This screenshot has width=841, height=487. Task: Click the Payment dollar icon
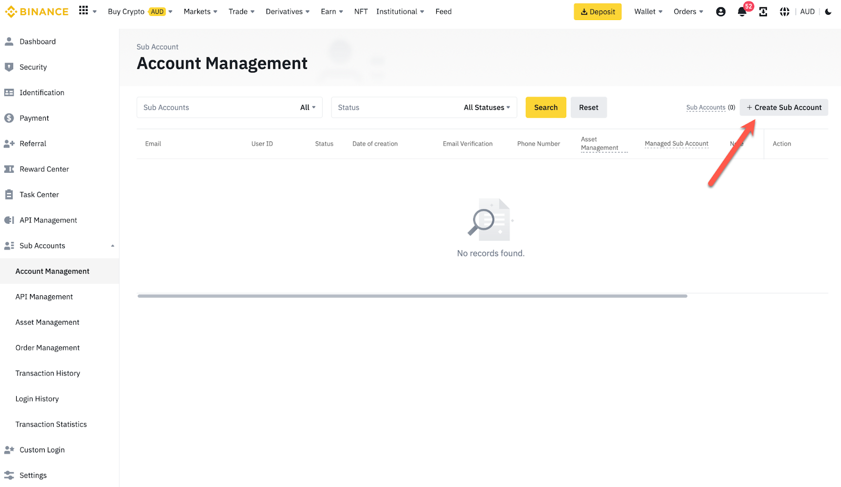[9, 118]
